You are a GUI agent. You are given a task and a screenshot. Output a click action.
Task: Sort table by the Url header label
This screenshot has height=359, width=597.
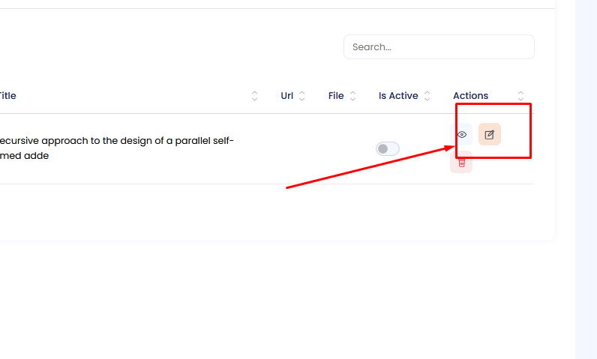point(286,96)
